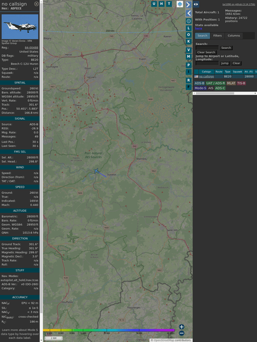
Task: Zoom out the map with minus button
Action: click(x=182, y=333)
